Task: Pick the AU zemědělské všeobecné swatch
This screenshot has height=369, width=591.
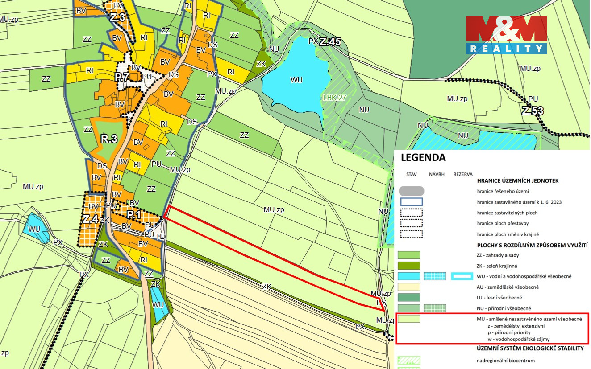Action: [x=409, y=287]
